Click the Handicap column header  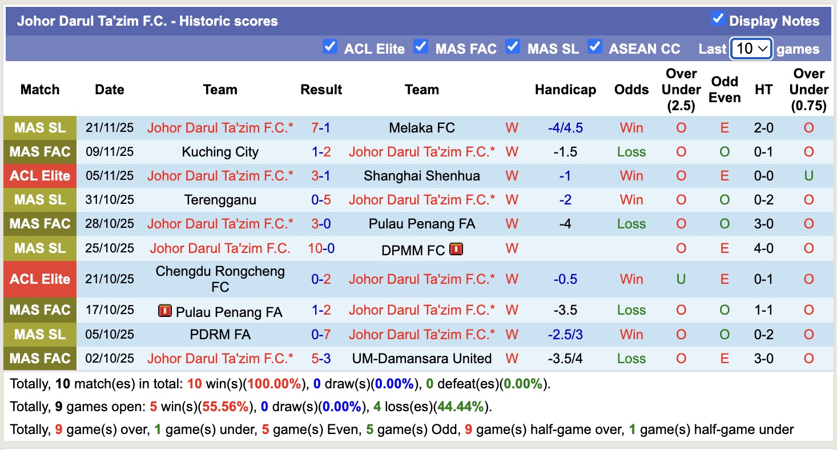pos(565,90)
